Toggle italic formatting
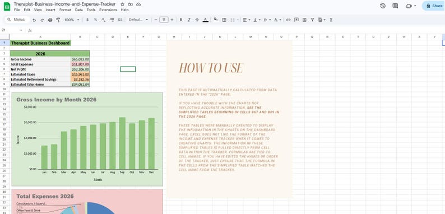Viewport: 445px width, 214px height. coord(189,20)
